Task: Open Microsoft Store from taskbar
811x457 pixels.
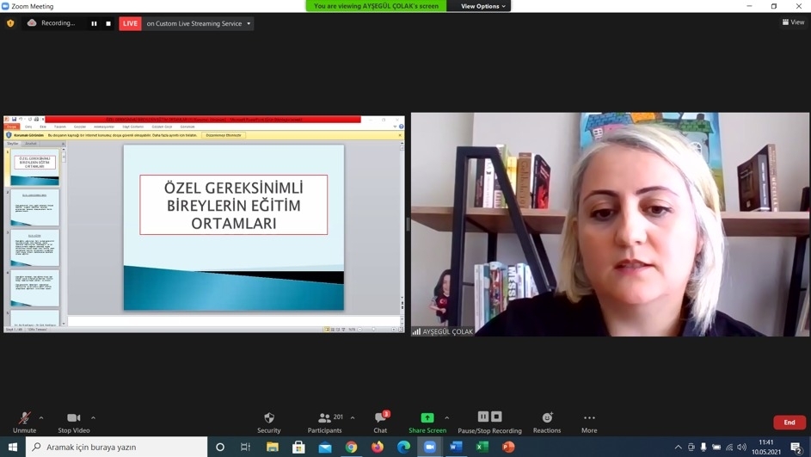Action: pos(298,447)
